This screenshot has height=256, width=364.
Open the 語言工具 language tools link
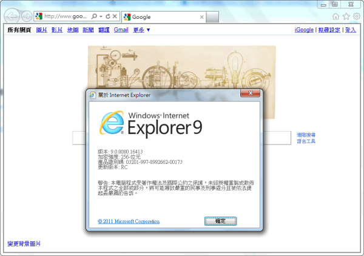(x=306, y=141)
